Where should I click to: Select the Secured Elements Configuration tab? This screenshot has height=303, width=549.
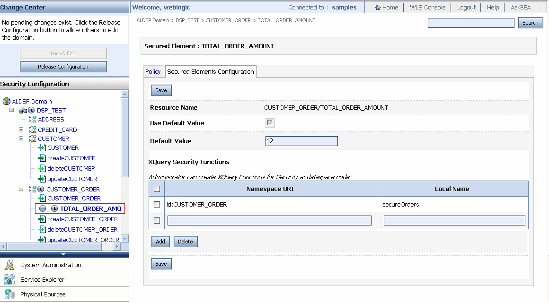[x=211, y=71]
